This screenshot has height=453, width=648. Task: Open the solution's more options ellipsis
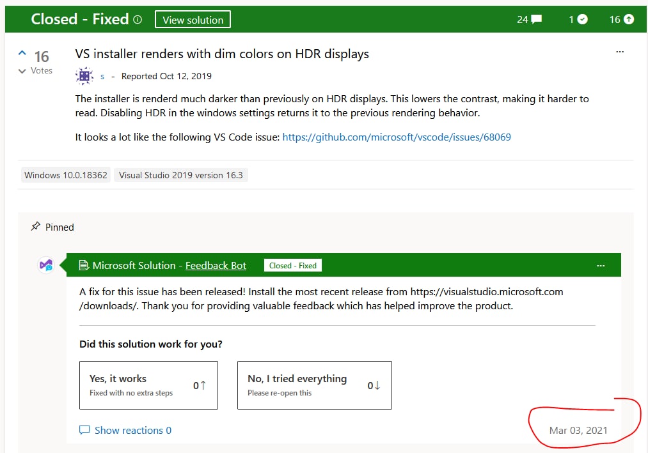pyautogui.click(x=601, y=266)
